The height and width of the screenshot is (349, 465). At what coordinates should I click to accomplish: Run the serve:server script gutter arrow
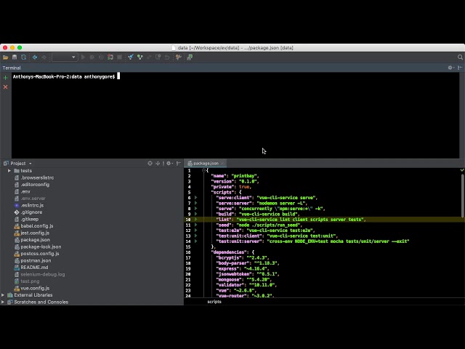pyautogui.click(x=195, y=204)
